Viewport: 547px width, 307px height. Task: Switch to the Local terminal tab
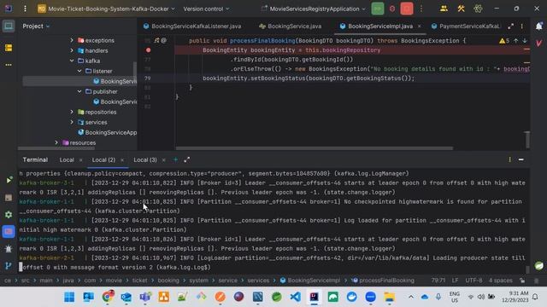coord(67,159)
